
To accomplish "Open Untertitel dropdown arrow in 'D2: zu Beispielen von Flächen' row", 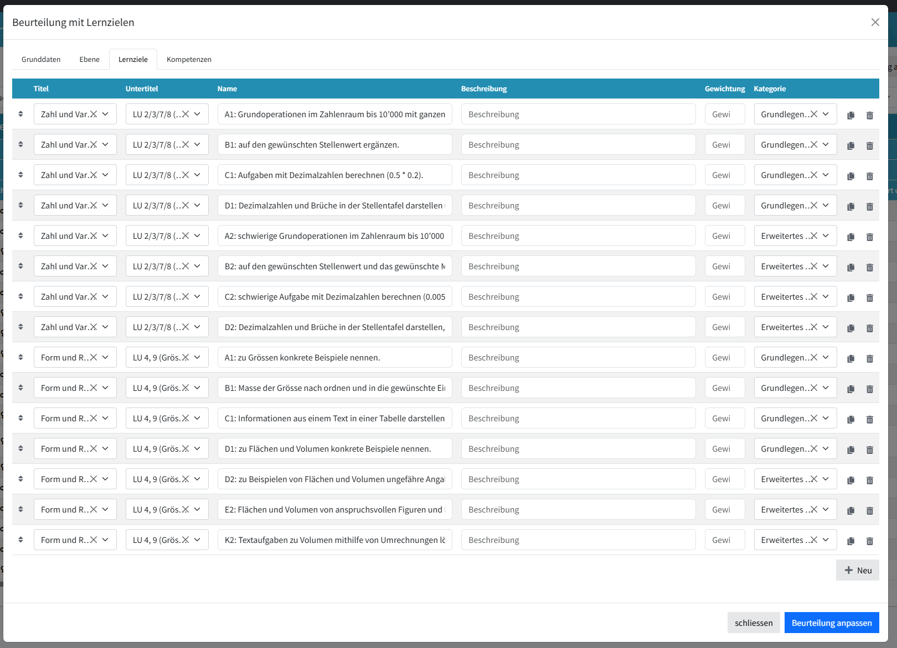I will (x=197, y=479).
